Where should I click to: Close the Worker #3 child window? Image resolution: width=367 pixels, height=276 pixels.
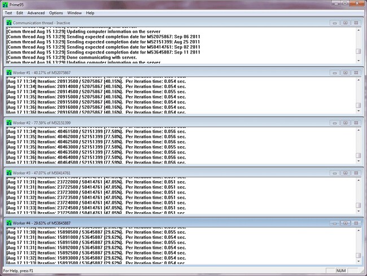356,173
